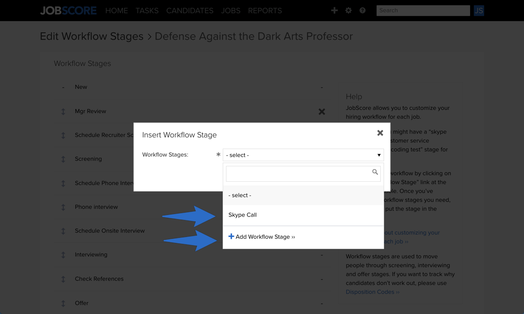Click the Help panel heading

pos(354,96)
